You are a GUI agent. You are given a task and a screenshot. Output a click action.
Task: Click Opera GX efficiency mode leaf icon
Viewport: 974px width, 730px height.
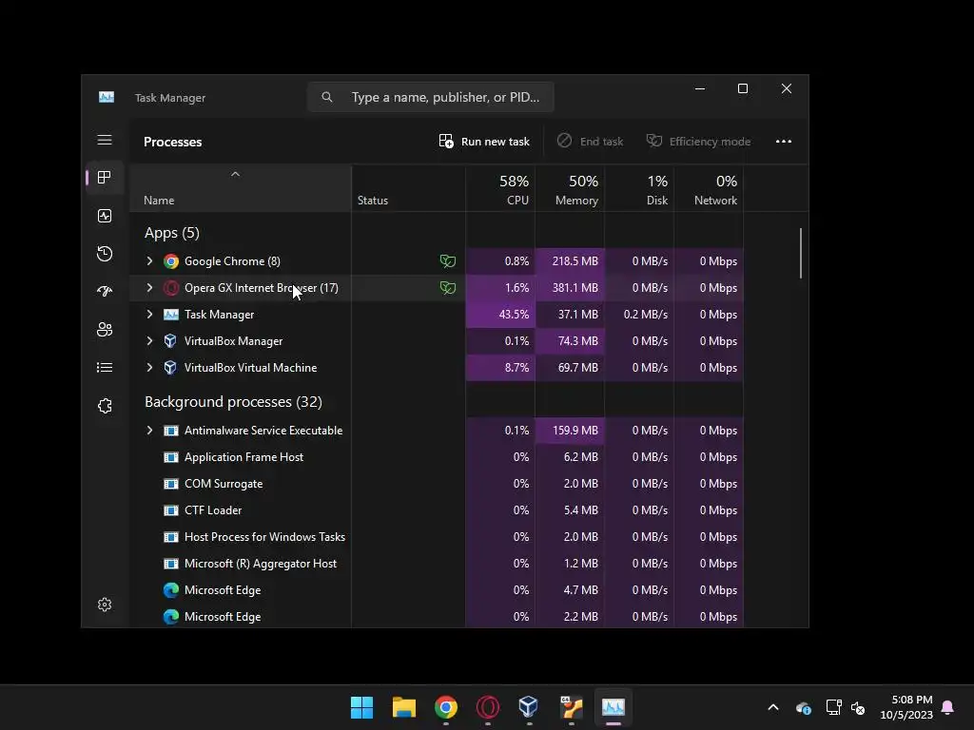(447, 288)
